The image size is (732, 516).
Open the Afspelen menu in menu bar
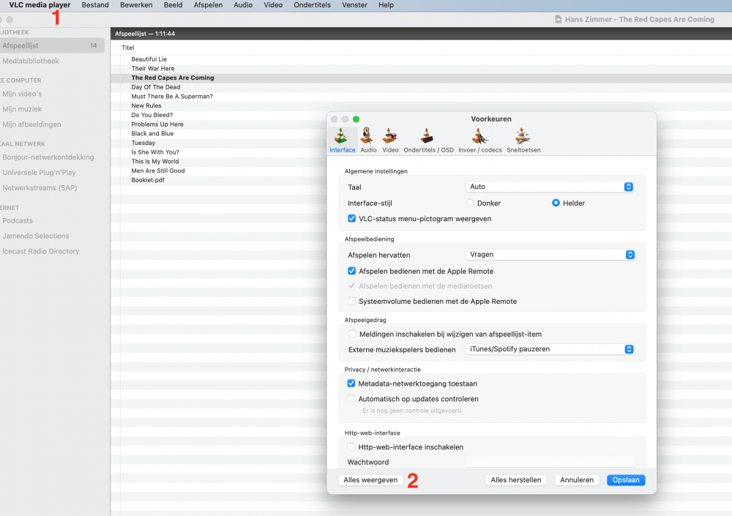tap(208, 5)
